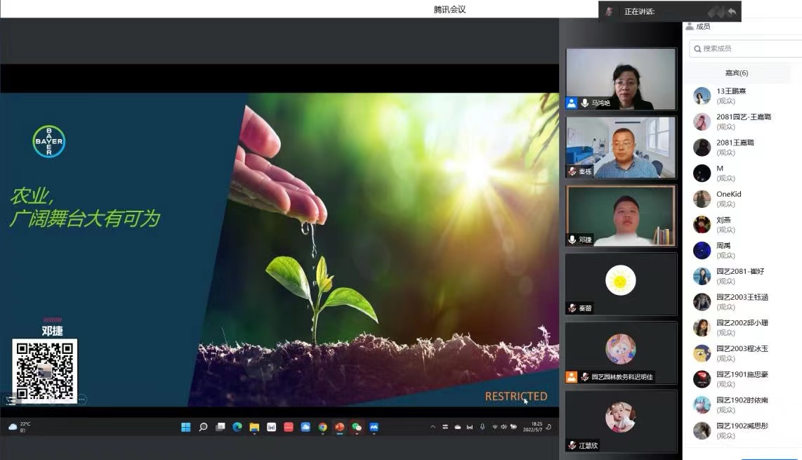
Task: Select member OneKid in the list
Action: pyautogui.click(x=728, y=195)
